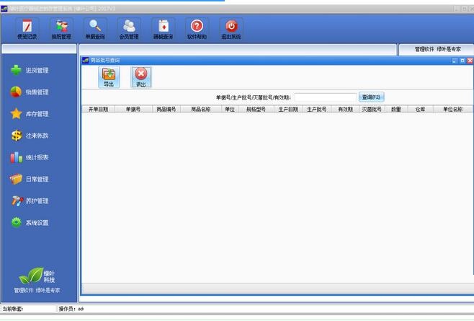Sort by 生产日期 column header
Screen dimensions: 474x321
coord(288,110)
